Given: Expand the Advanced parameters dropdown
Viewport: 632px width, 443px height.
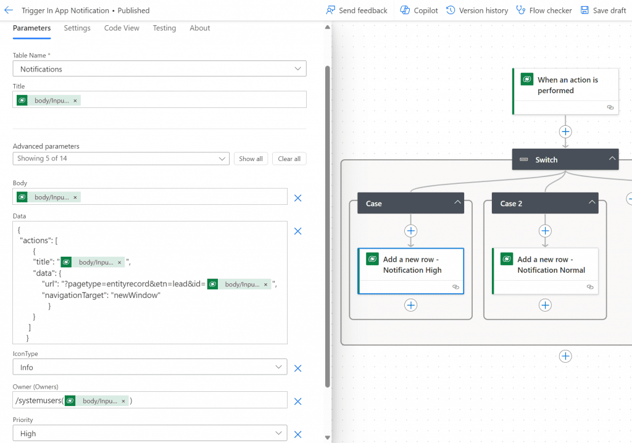Looking at the screenshot, I should pyautogui.click(x=121, y=159).
